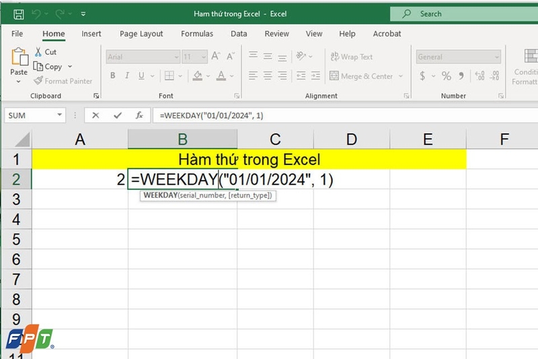Open the File menu
Image resolution: width=538 pixels, height=359 pixels.
tap(17, 34)
